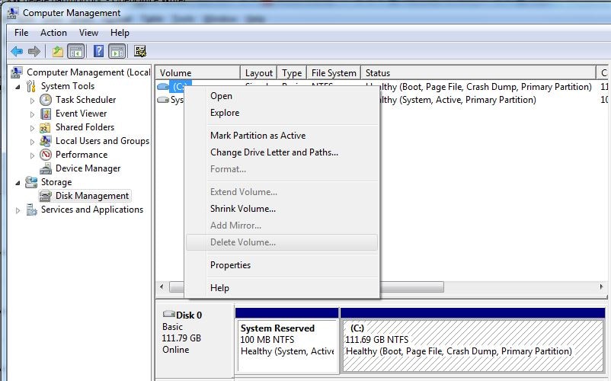611x381 pixels.
Task: Collapse the Storage node
Action: 18,183
